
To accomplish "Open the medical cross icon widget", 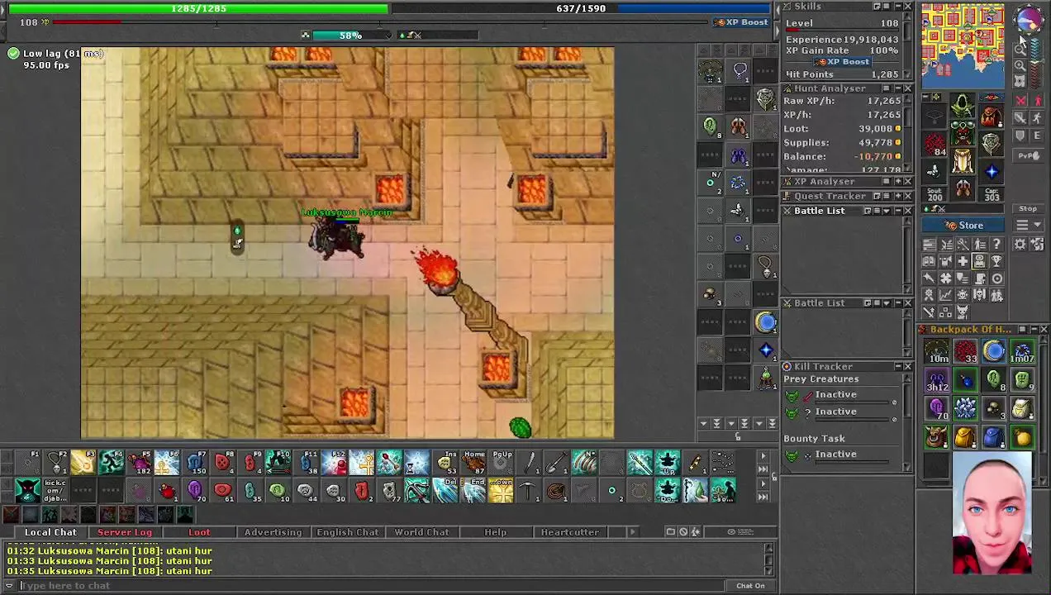I will (963, 261).
